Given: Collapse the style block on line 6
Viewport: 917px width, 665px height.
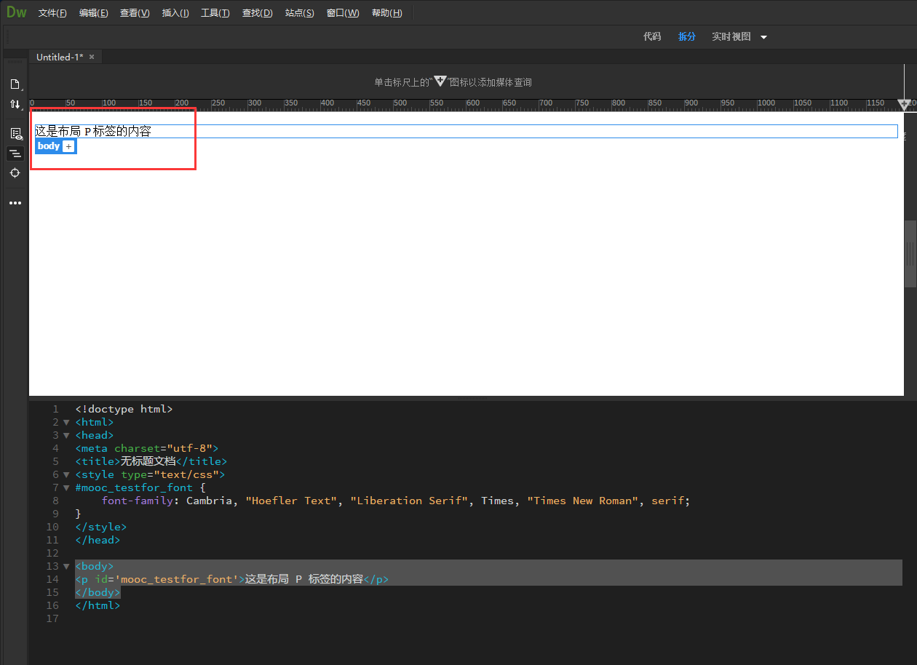Looking at the screenshot, I should 66,474.
